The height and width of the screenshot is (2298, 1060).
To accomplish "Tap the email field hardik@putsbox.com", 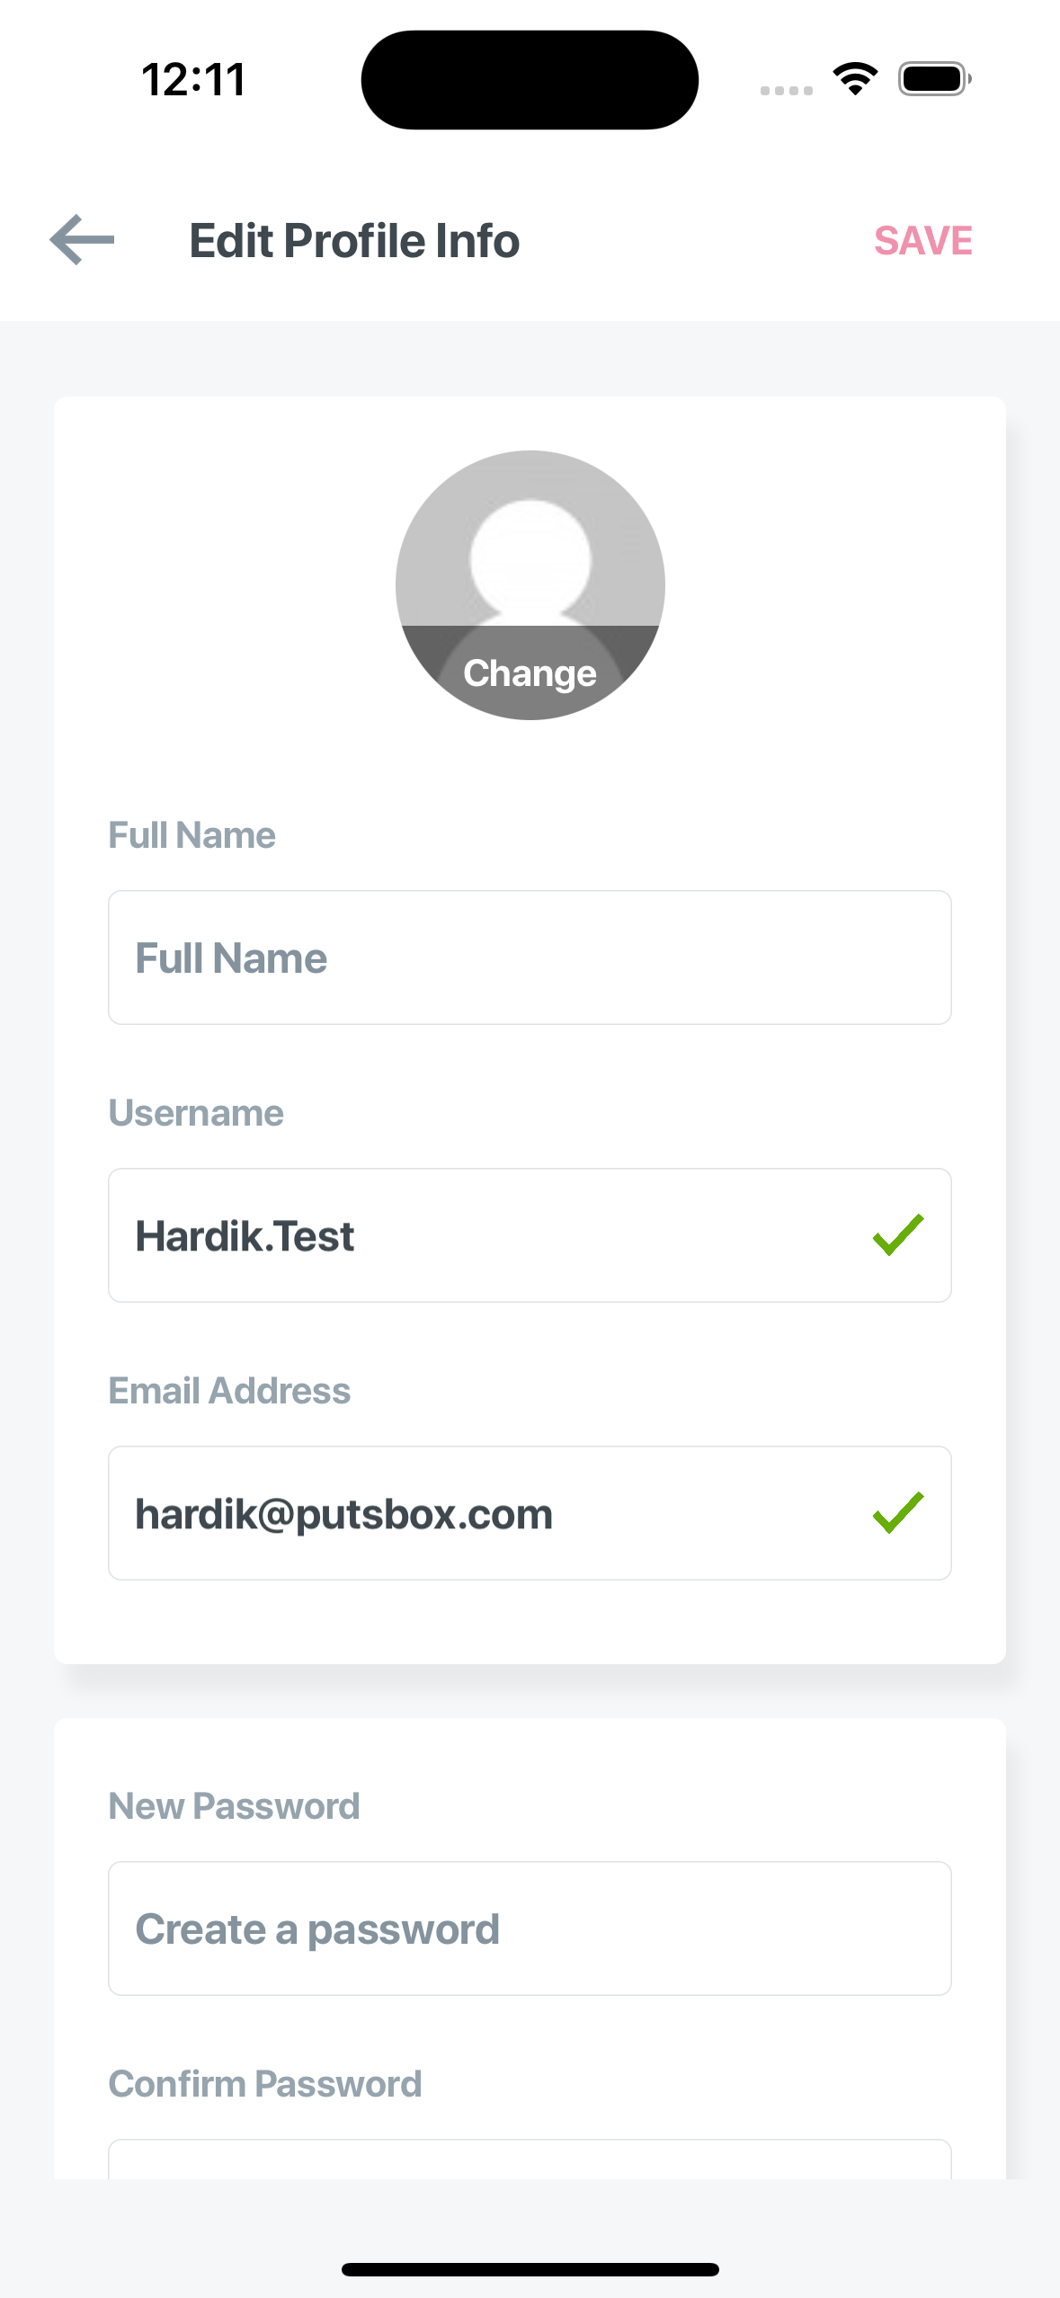I will pyautogui.click(x=530, y=1513).
